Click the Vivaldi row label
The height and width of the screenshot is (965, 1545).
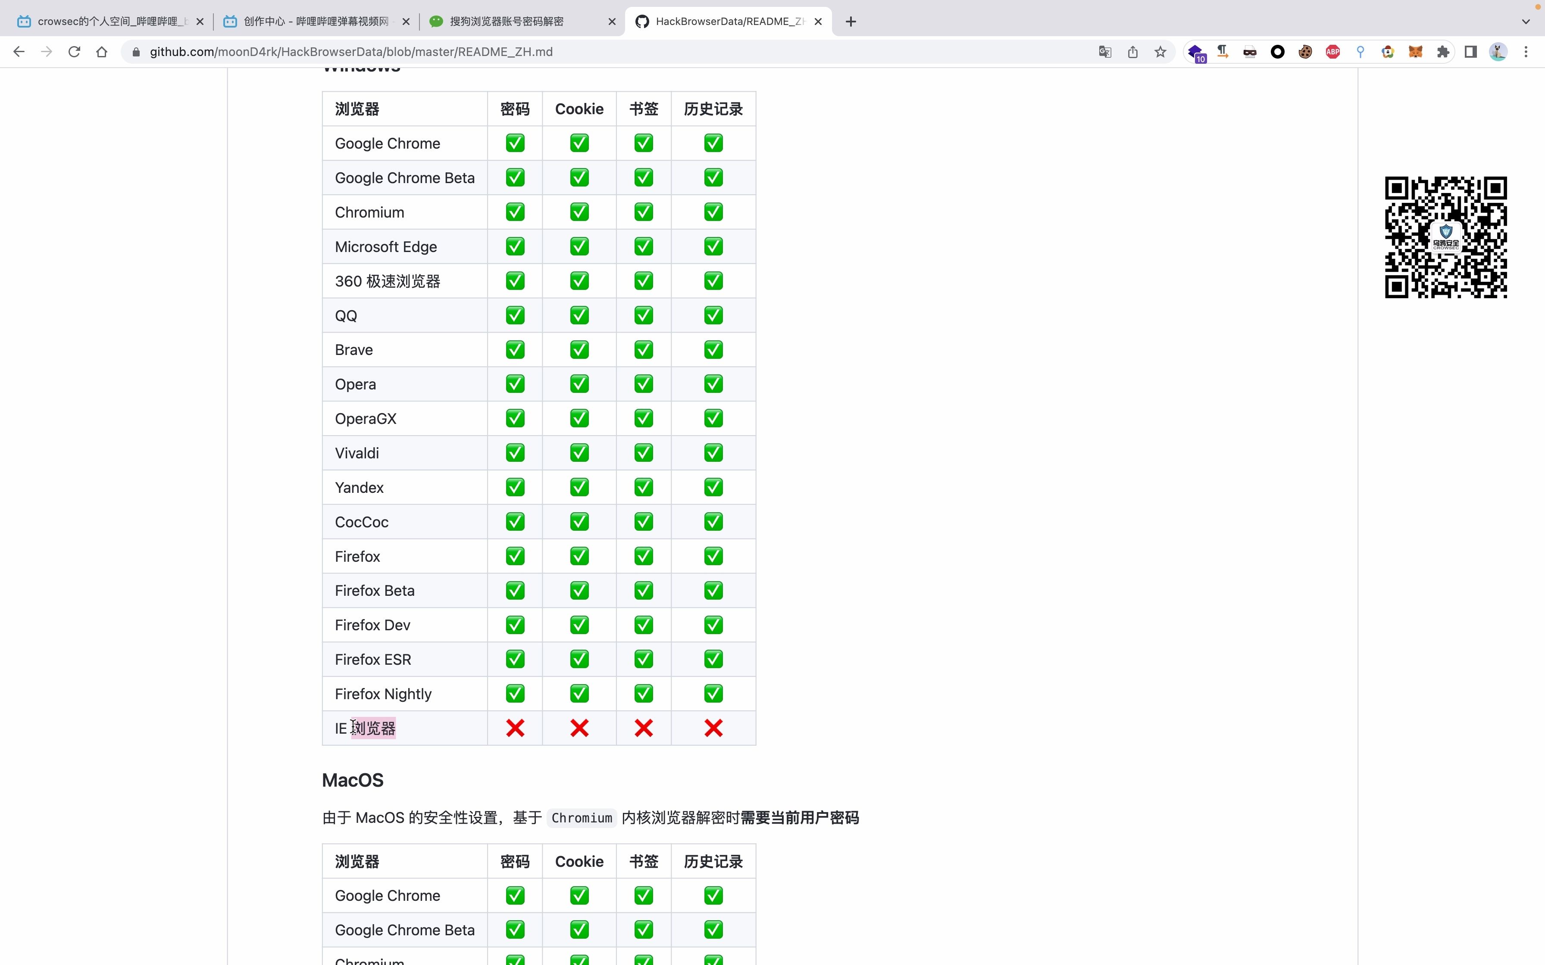(x=357, y=453)
